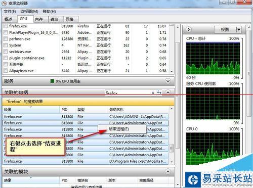This screenshot has height=188, width=253.
Task: Sort modules by 完整路径 column
Action: (x=153, y=180)
